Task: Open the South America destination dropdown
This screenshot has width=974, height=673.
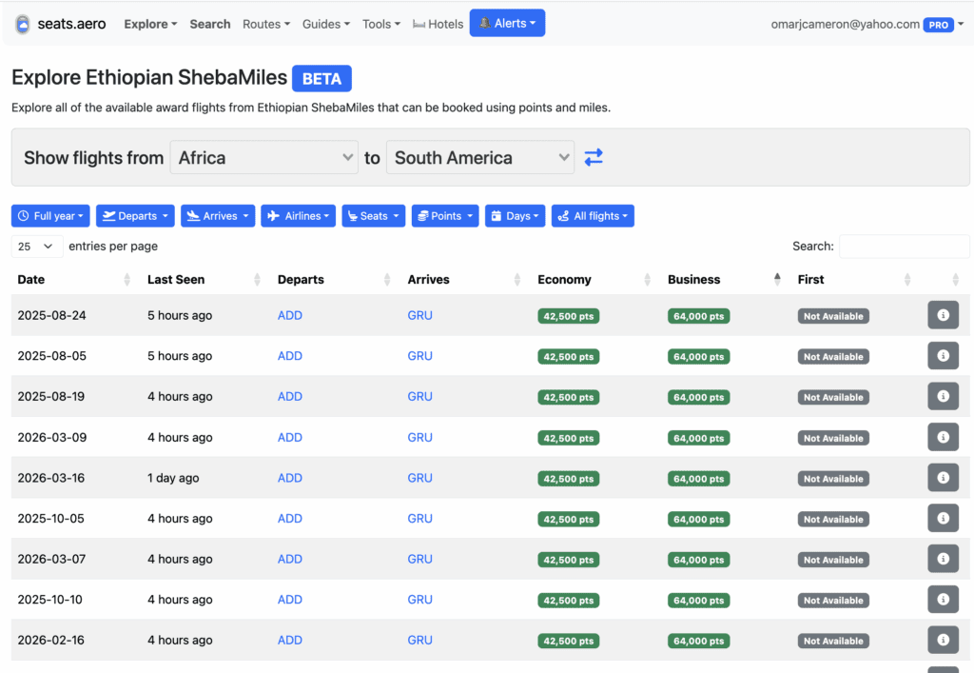Action: [479, 158]
